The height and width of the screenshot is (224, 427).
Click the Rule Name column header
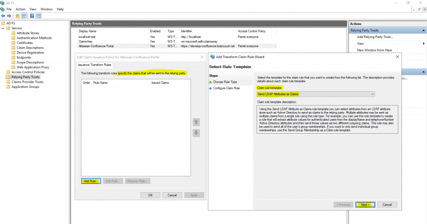pyautogui.click(x=121, y=83)
